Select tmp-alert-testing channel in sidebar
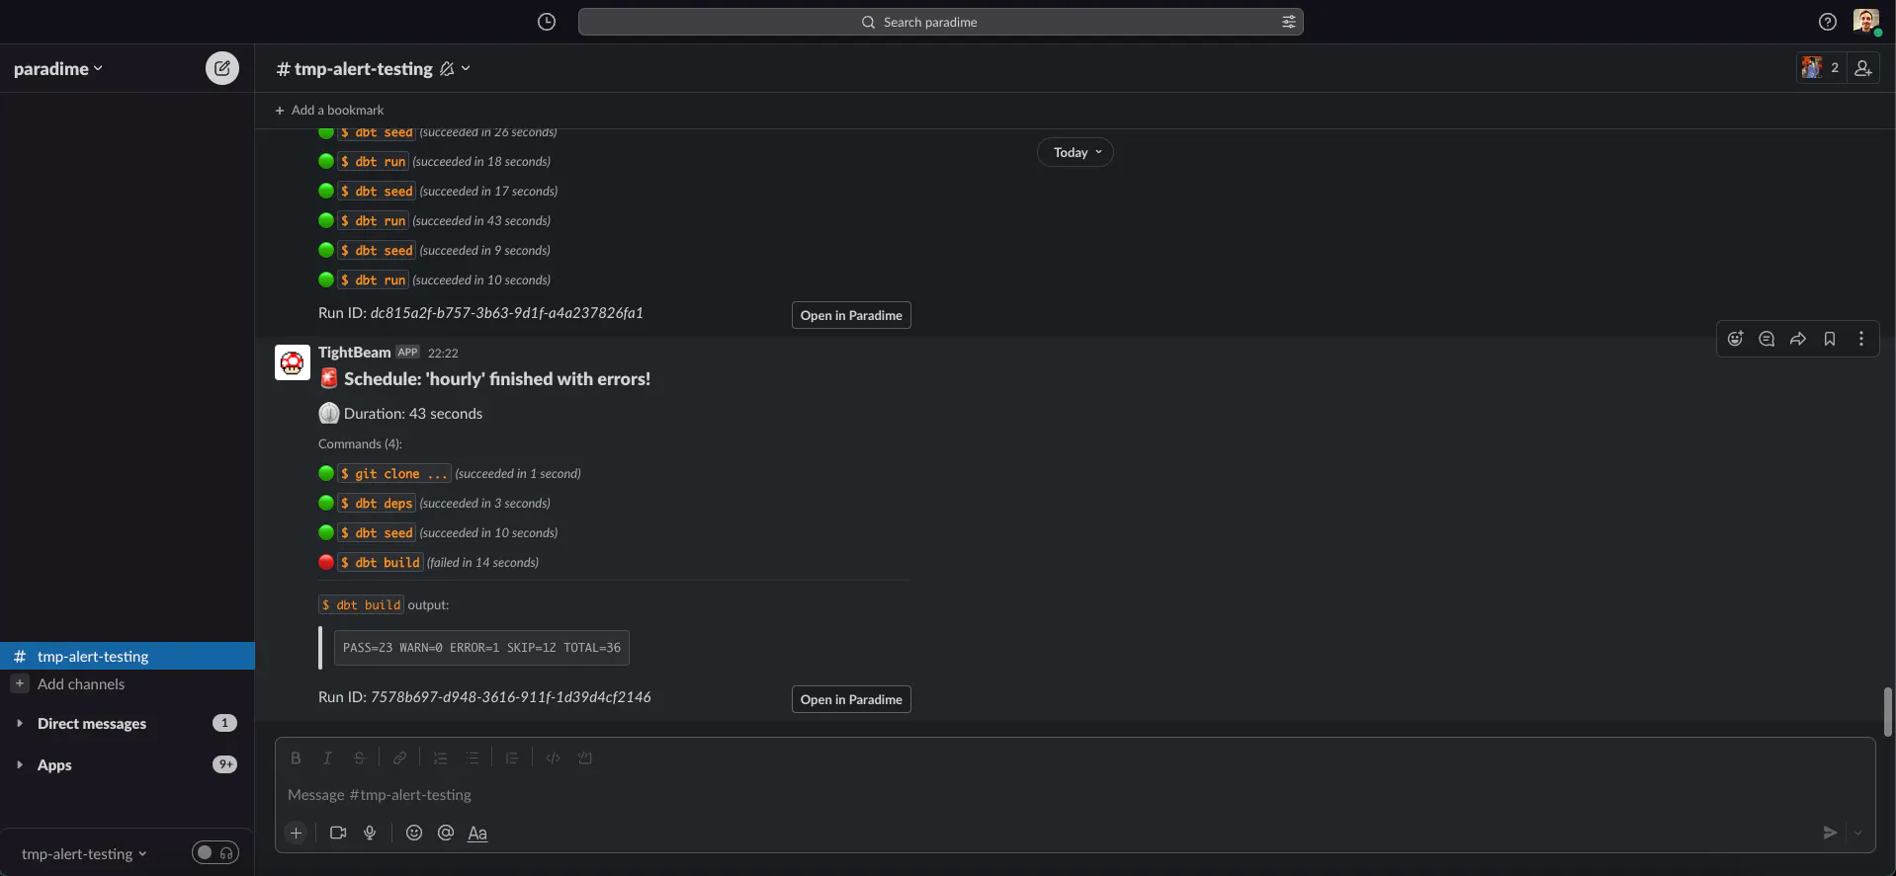The image size is (1896, 876). pos(128,656)
